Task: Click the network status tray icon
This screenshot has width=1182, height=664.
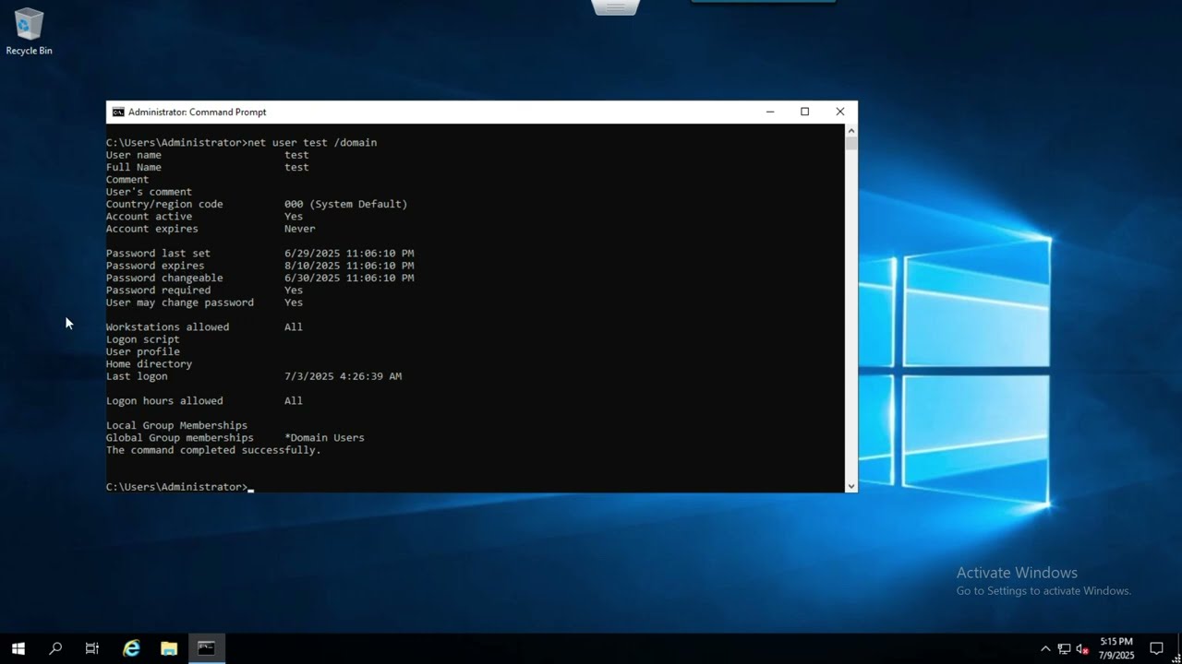Action: click(x=1064, y=648)
